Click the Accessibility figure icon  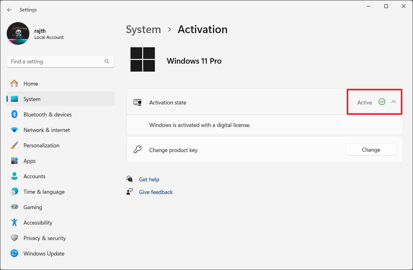(x=14, y=223)
